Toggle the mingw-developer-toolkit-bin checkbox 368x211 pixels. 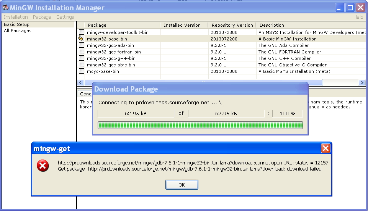click(82, 32)
